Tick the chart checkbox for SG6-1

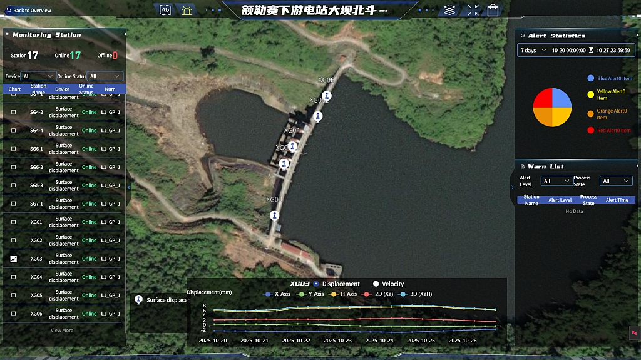click(x=14, y=149)
